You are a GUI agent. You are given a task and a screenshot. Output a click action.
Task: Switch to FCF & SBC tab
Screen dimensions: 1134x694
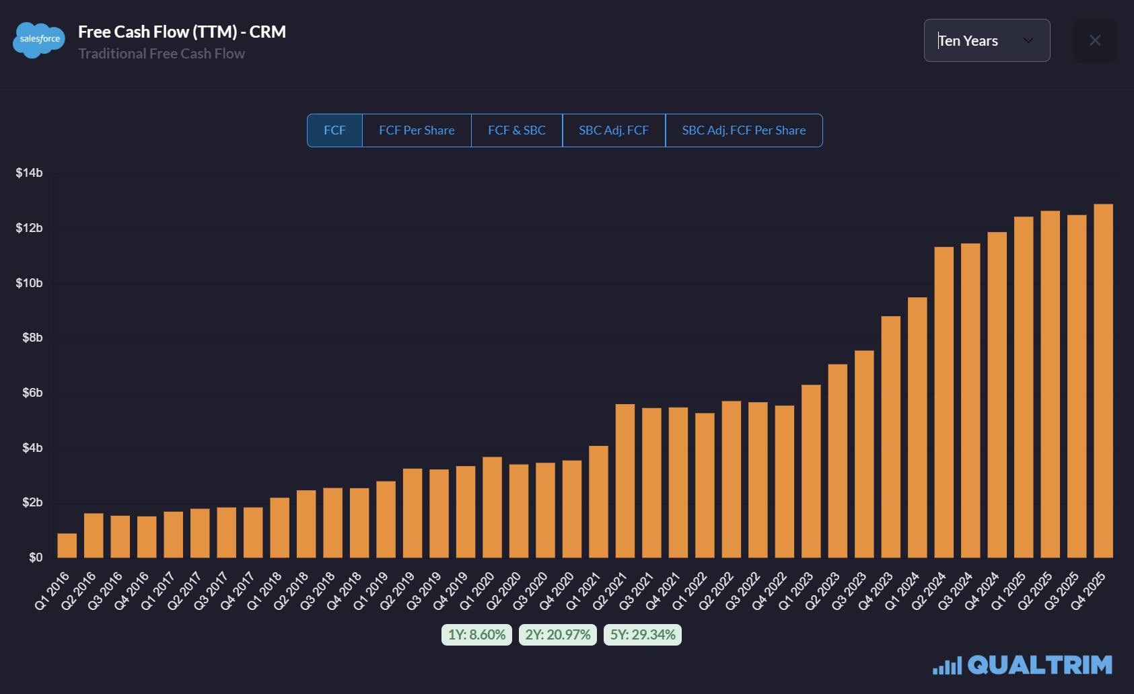517,130
